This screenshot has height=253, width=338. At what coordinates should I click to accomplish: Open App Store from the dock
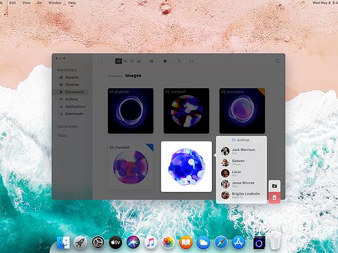239,243
